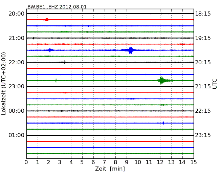Click the 22:15 UTC label
Image resolution: width=220 pixels, height=176 pixels.
[203, 111]
